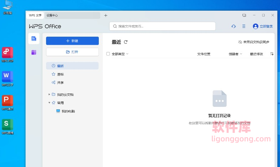Viewport: 280px width, 167px height.
Task: Tick the select-all checkbox beside 全部类型
Action: tap(108, 54)
